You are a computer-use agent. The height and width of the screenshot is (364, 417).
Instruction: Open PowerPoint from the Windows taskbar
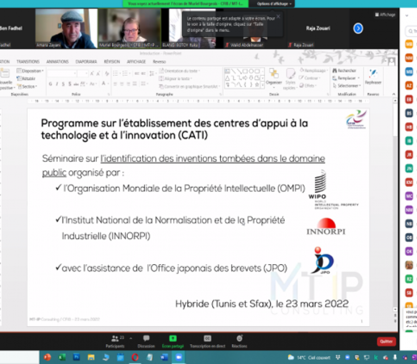click(47, 357)
